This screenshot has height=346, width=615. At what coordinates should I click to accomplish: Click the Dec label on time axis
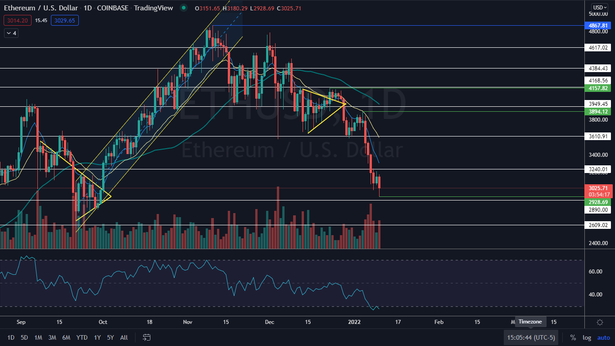[270, 322]
